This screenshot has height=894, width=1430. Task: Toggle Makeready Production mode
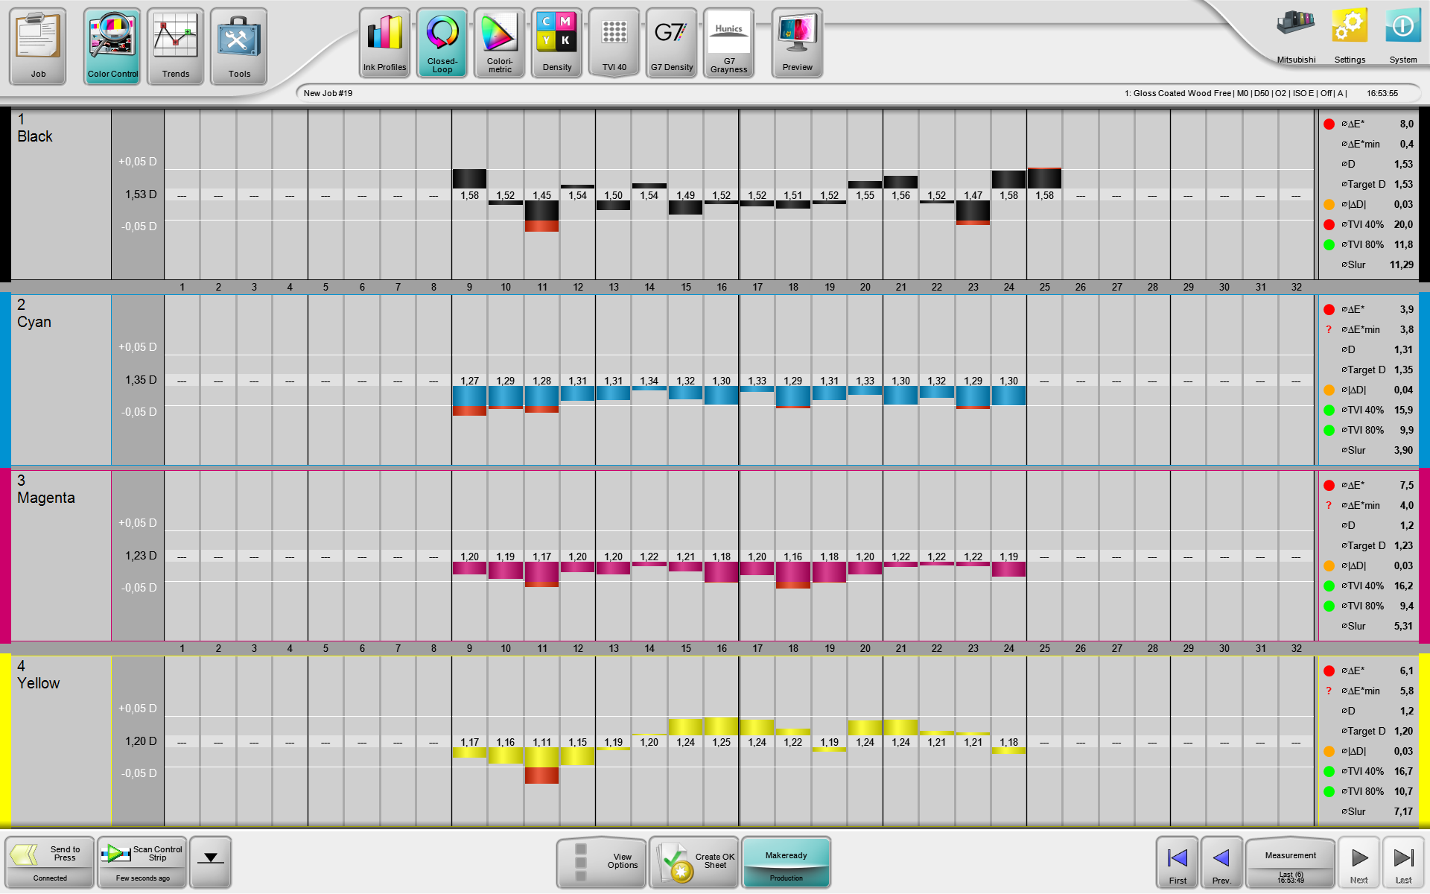tap(786, 862)
